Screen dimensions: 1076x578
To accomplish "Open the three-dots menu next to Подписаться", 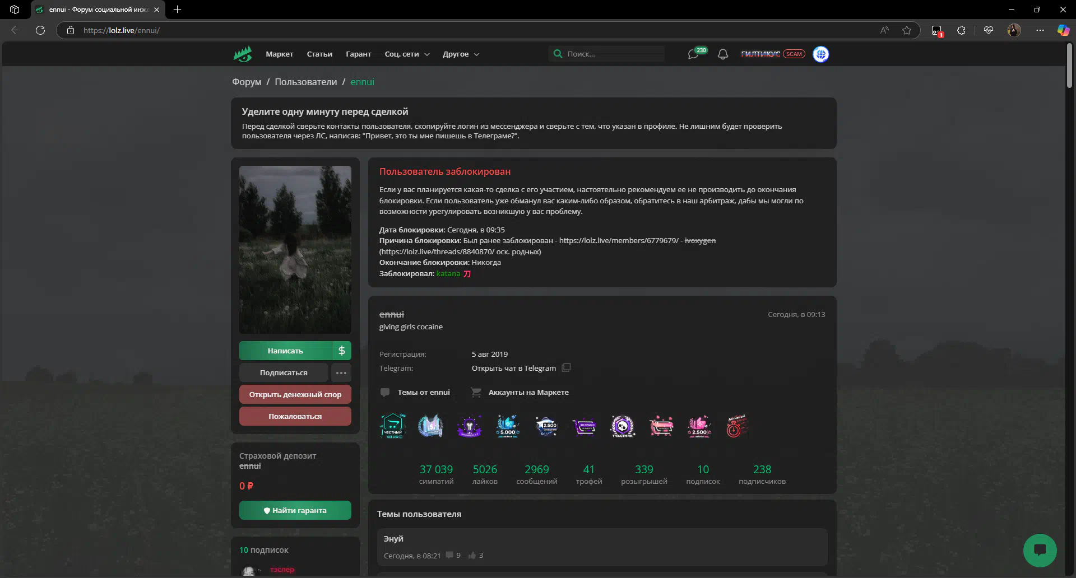I will (341, 372).
